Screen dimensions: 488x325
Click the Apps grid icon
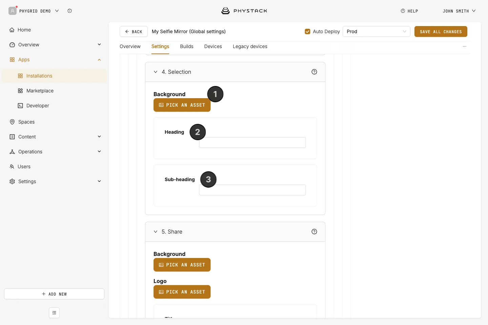12,60
